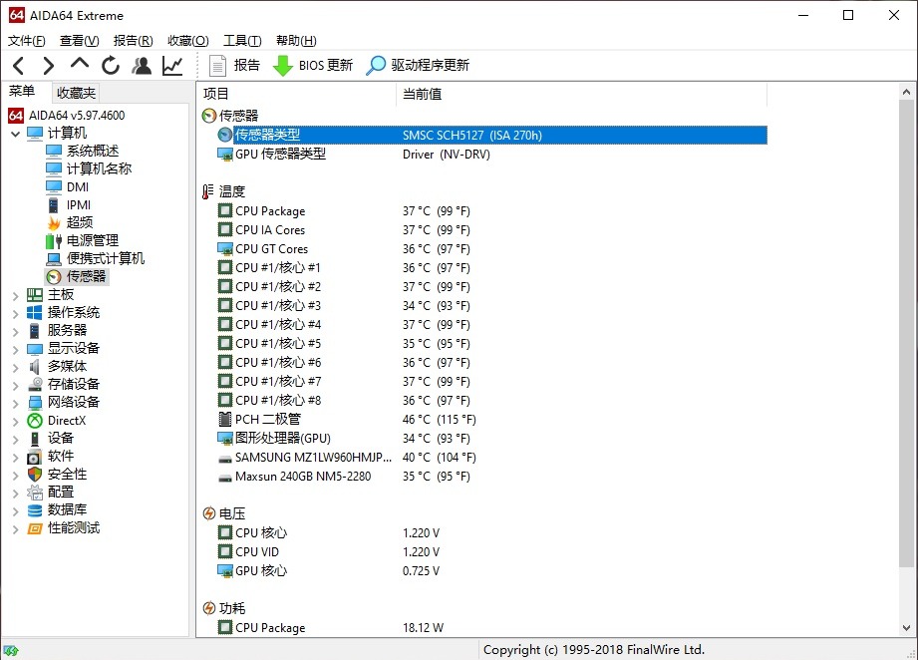The image size is (918, 660).
Task: Click 驱动程序更新 button
Action: click(x=418, y=65)
